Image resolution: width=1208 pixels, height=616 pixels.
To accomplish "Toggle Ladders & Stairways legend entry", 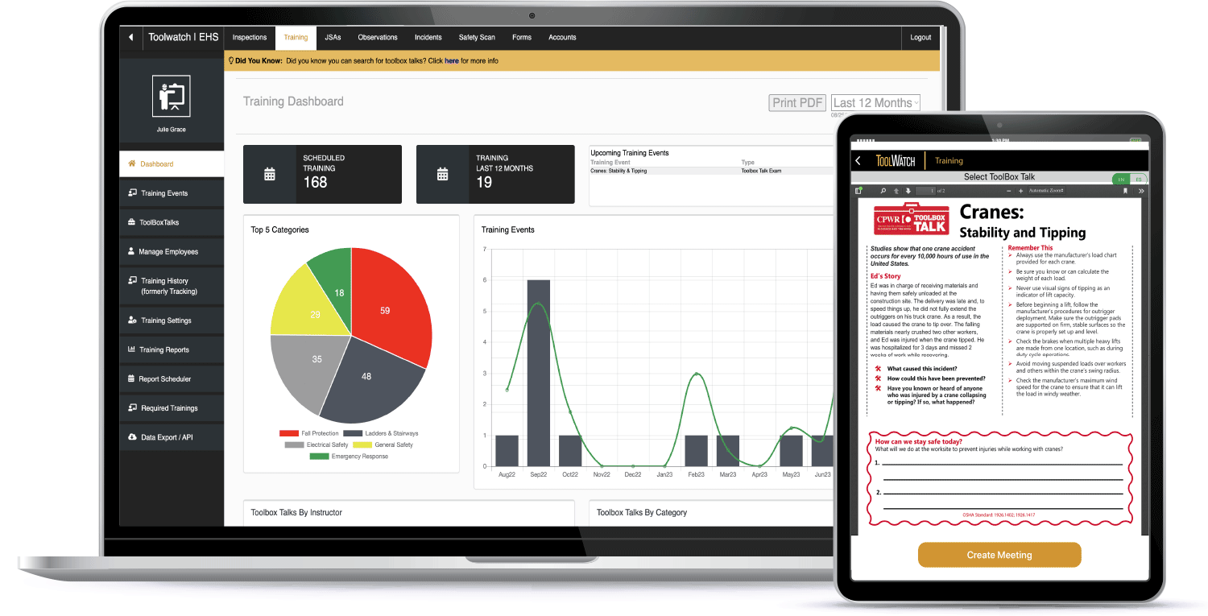I will coord(381,433).
